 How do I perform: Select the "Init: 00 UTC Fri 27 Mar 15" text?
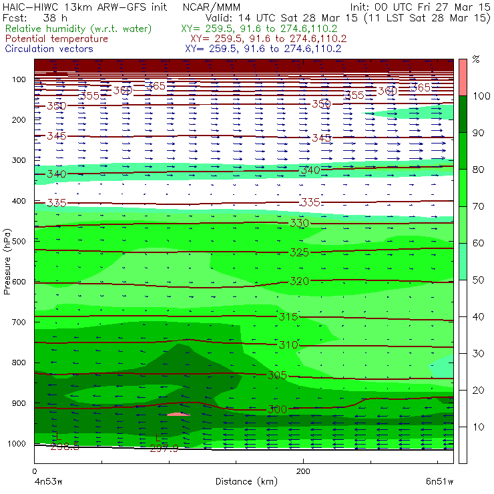point(420,7)
